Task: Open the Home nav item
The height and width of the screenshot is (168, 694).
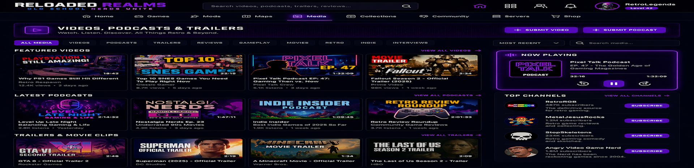Action: pos(98,16)
